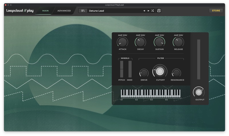This screenshot has width=229, height=136.
Task: Click the Amp Env Sustain knob
Action: pyautogui.click(x=159, y=42)
